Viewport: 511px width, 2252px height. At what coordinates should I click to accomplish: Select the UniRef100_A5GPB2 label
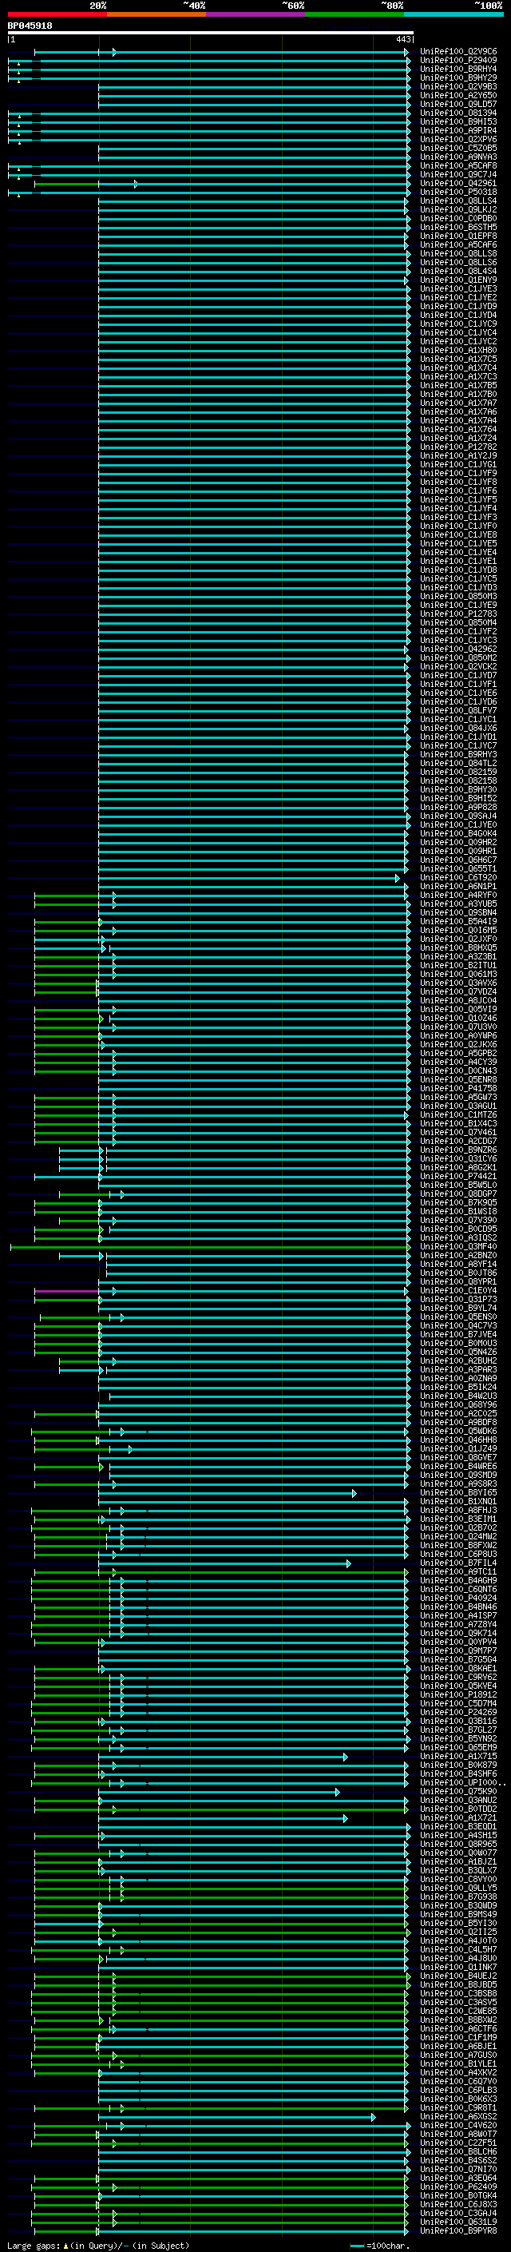[458, 1054]
